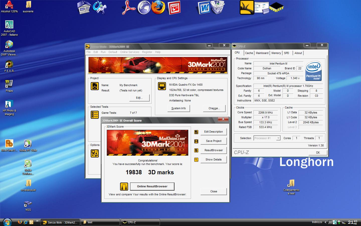Click the taskbar clock
Image resolution: width=361 pixels, height=226 pixels.
coord(352,222)
